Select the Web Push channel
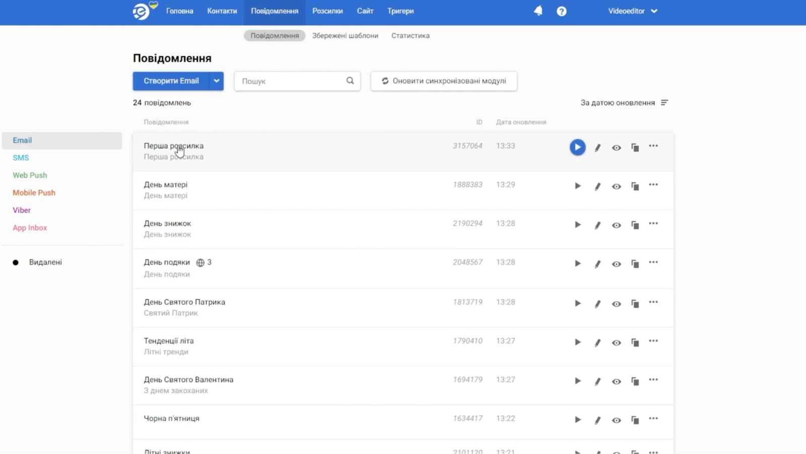The width and height of the screenshot is (806, 454). tap(30, 175)
